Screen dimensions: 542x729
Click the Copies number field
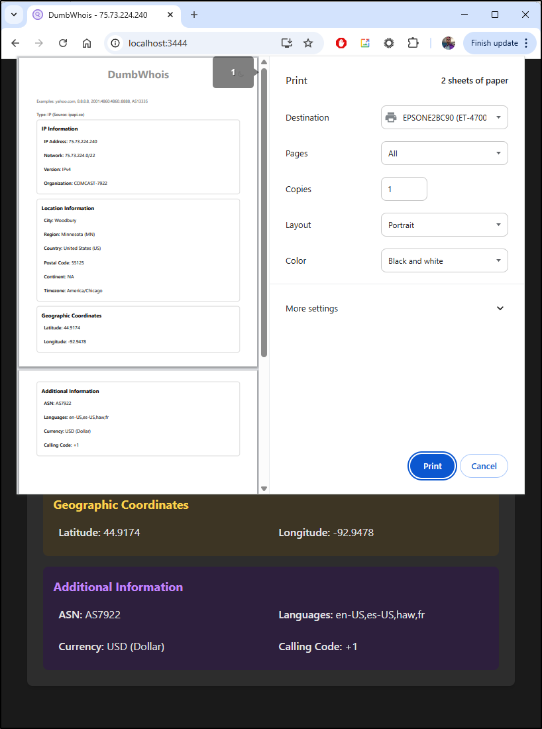404,189
